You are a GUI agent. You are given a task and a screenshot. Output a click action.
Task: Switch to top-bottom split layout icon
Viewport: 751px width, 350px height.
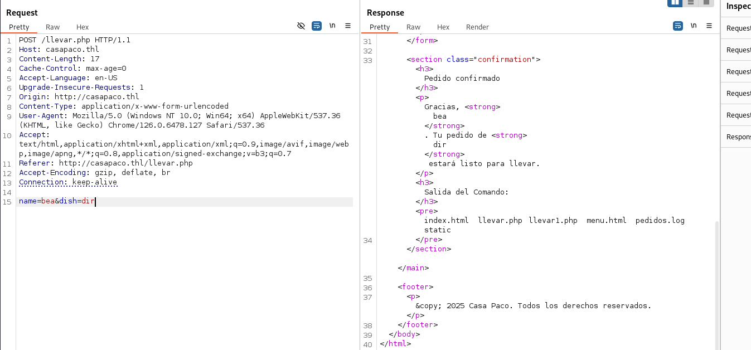click(x=691, y=2)
